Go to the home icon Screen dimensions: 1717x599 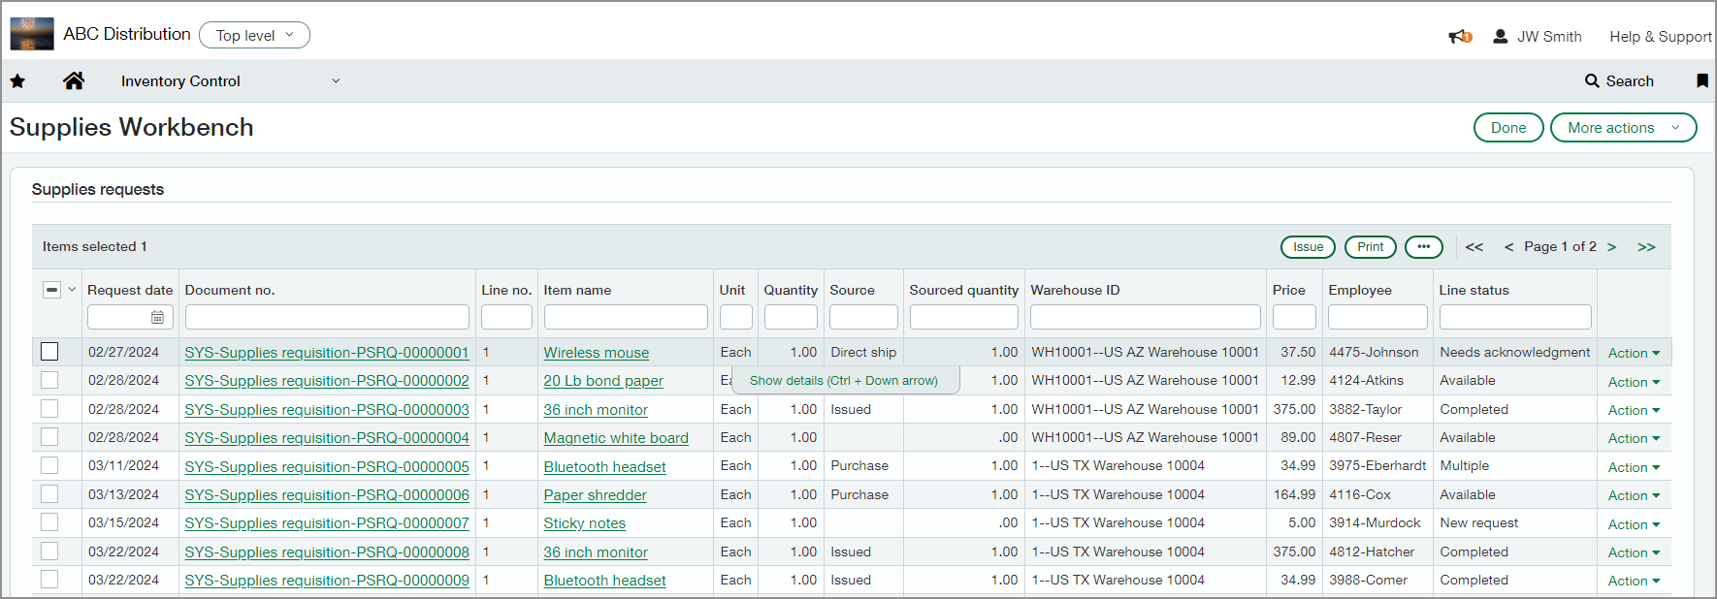[x=74, y=81]
